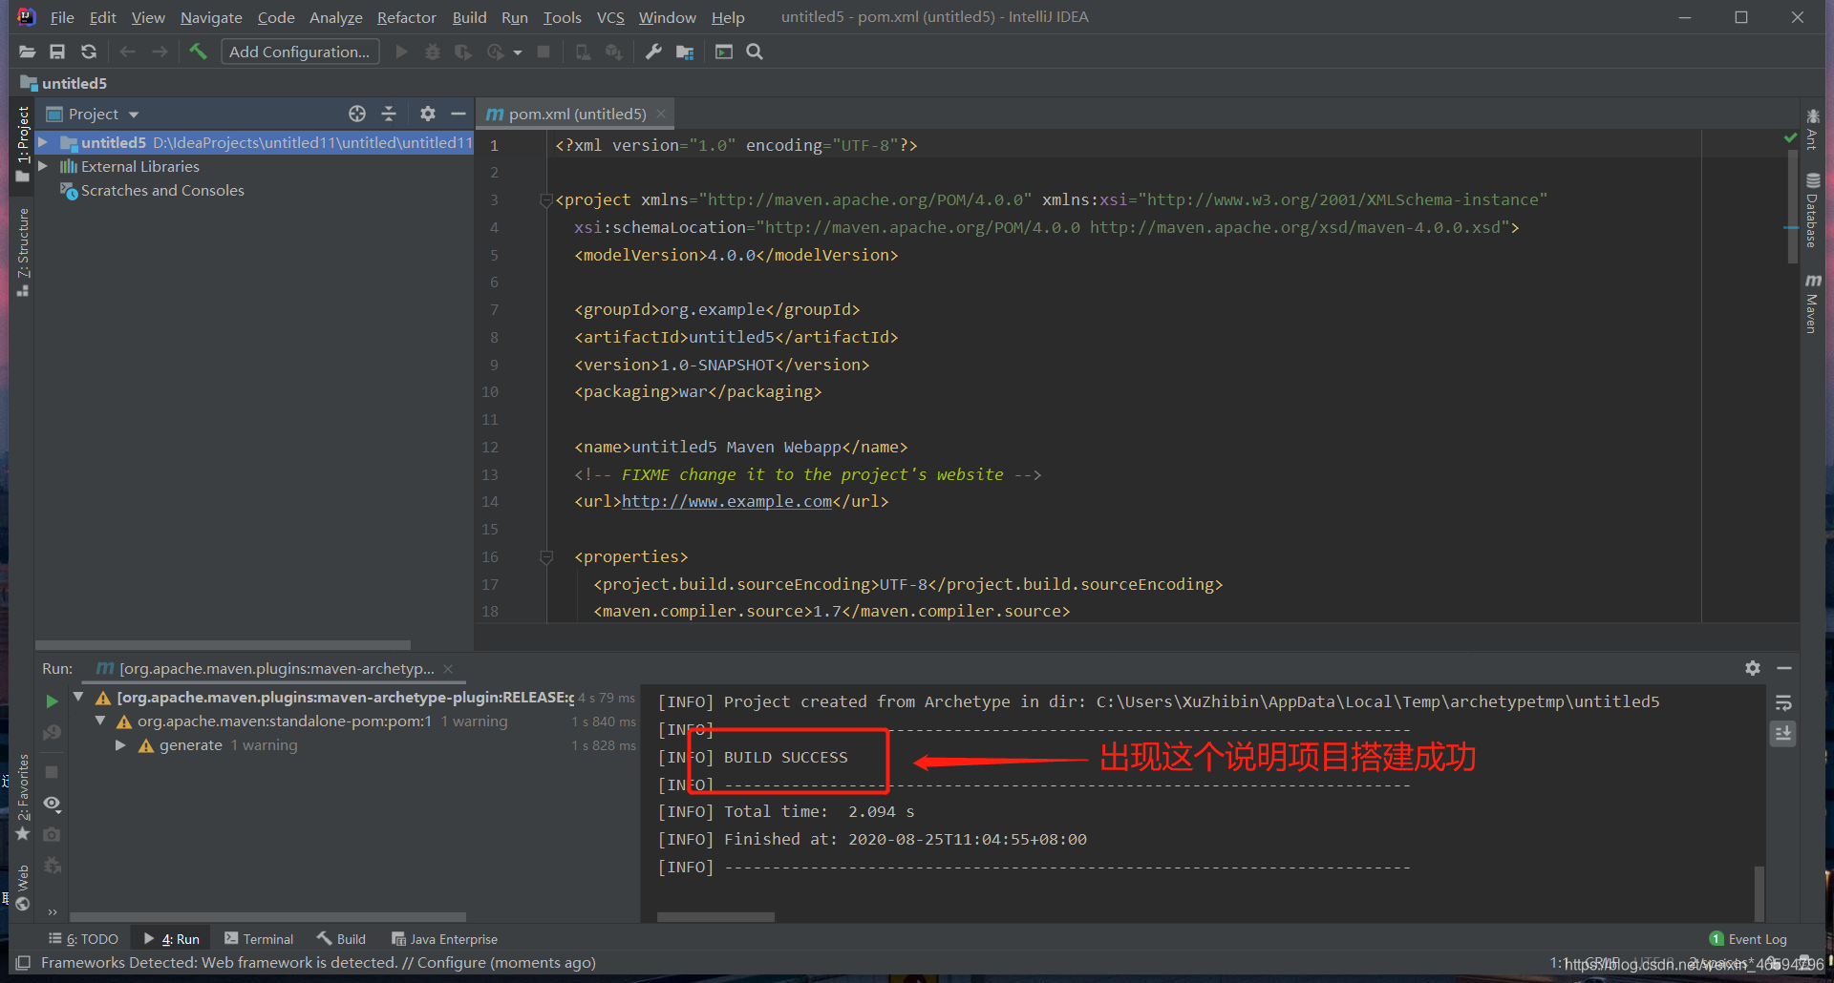
Task: Click the green inspection checkmark indicator
Action: pos(1791,138)
